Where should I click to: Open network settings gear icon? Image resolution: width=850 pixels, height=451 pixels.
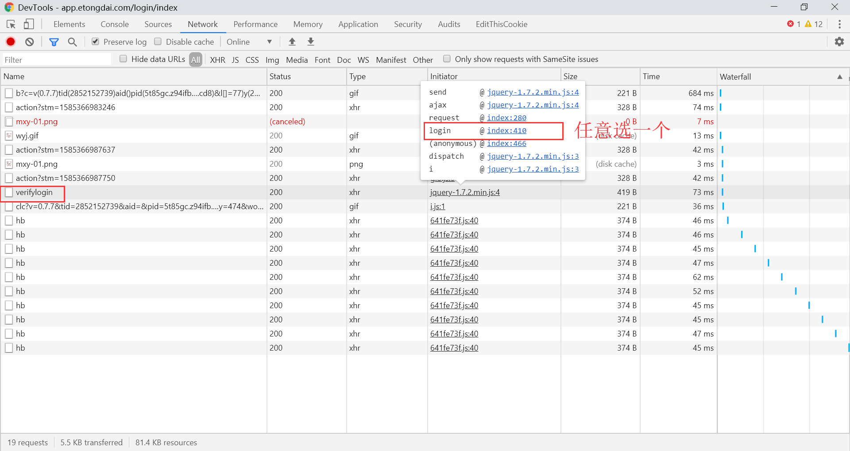839,42
